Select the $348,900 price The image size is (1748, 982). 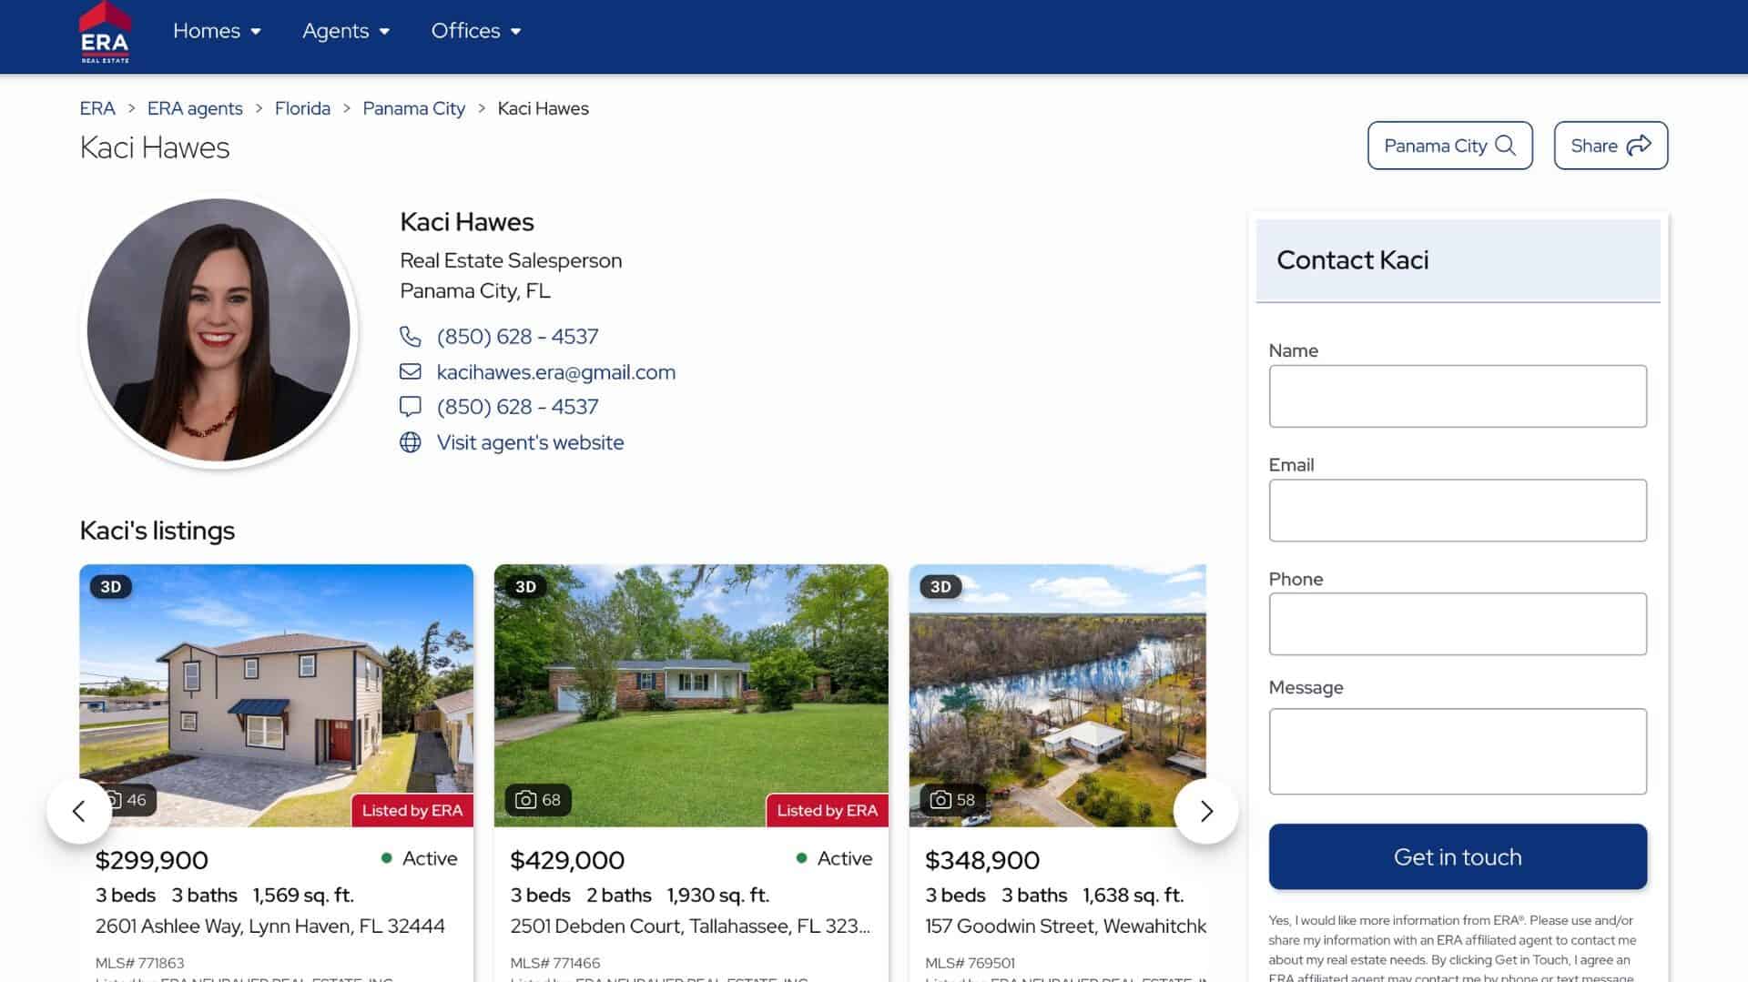click(x=982, y=860)
